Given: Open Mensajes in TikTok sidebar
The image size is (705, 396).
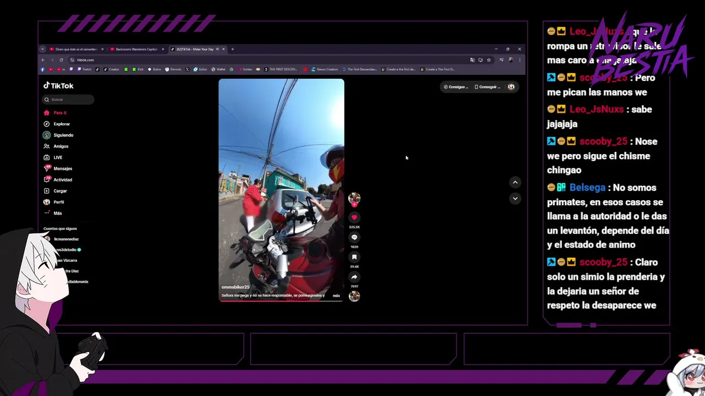Looking at the screenshot, I should tap(58, 168).
